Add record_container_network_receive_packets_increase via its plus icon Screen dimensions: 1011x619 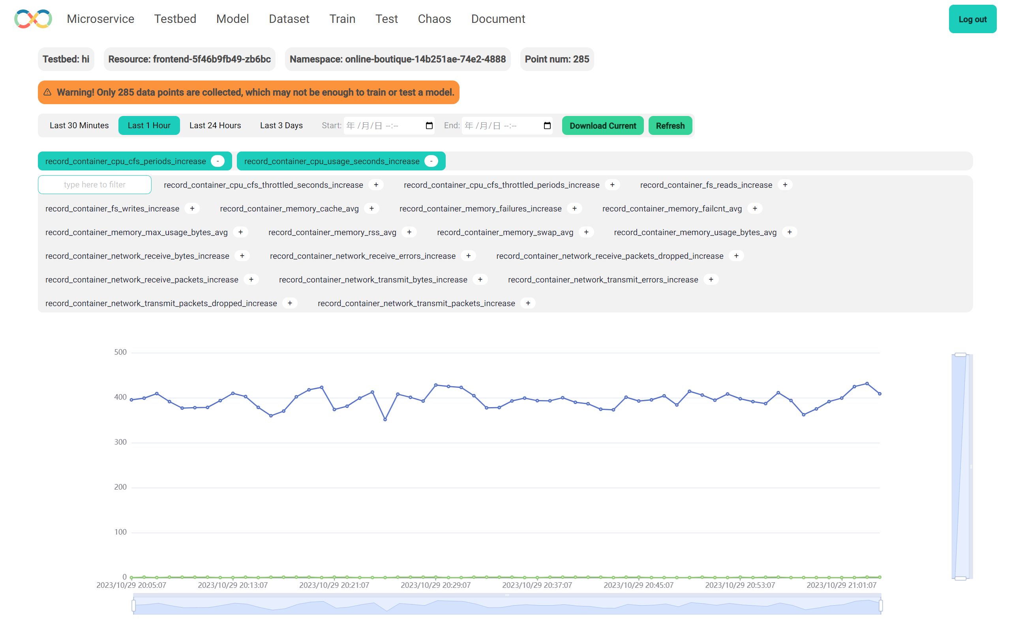(251, 280)
